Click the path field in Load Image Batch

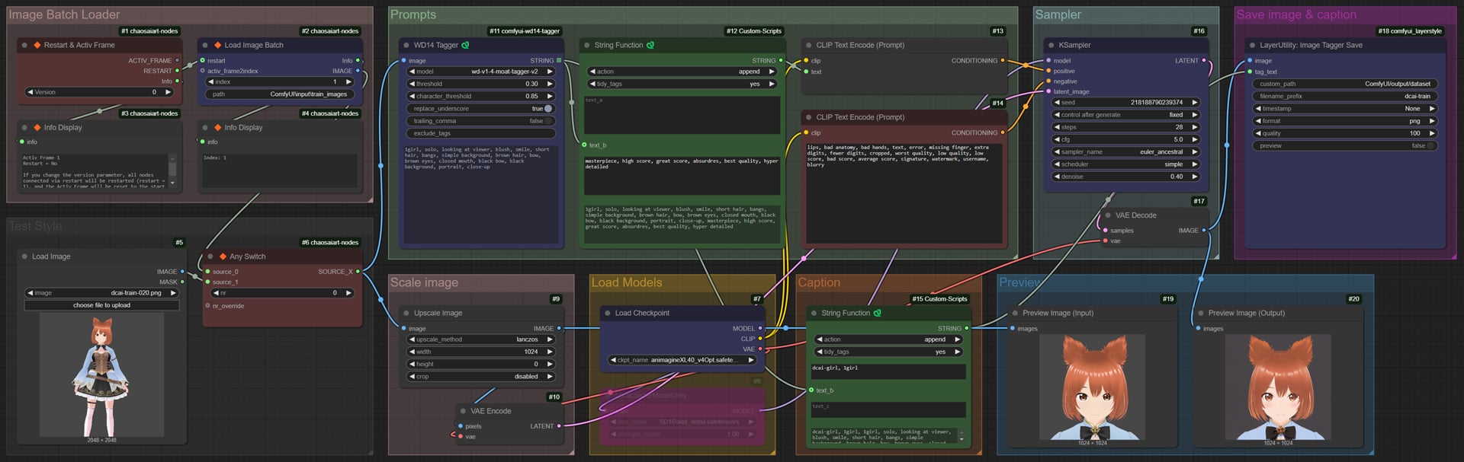point(280,94)
